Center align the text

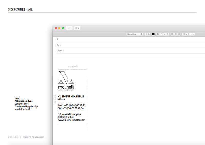click(x=176, y=34)
